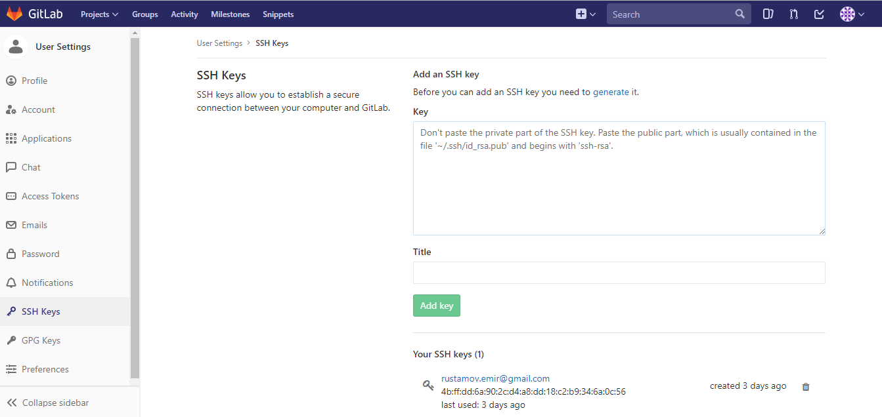Open the merge requests icon
882x417 pixels.
click(793, 14)
